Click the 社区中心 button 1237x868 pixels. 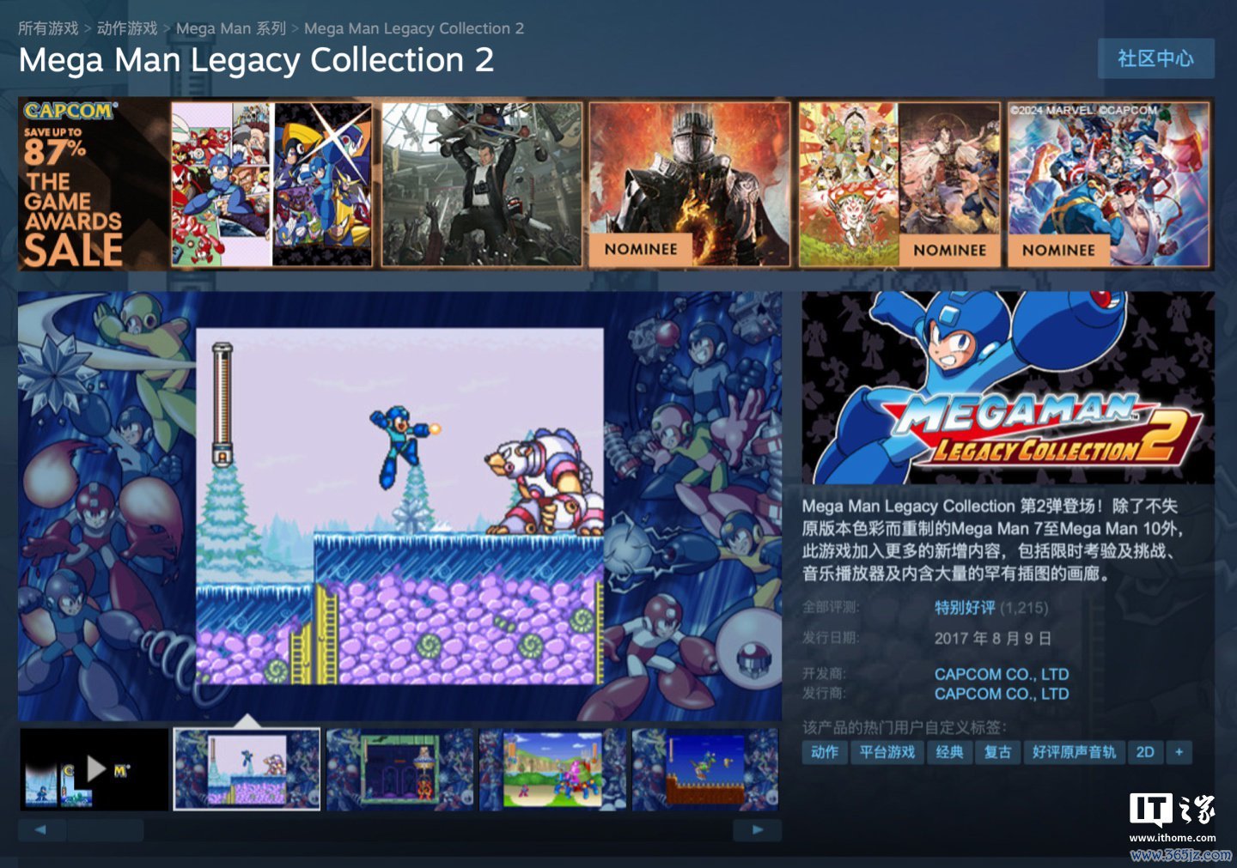pyautogui.click(x=1155, y=58)
